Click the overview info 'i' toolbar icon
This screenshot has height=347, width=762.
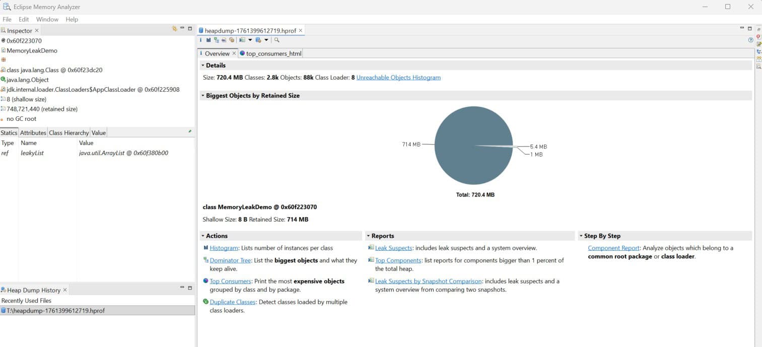click(x=201, y=40)
